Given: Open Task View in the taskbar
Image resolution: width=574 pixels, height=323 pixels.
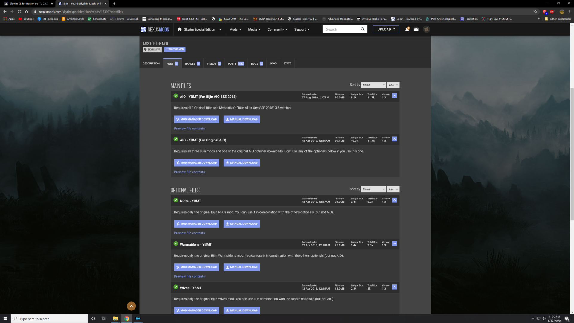Looking at the screenshot, I should pos(104,319).
